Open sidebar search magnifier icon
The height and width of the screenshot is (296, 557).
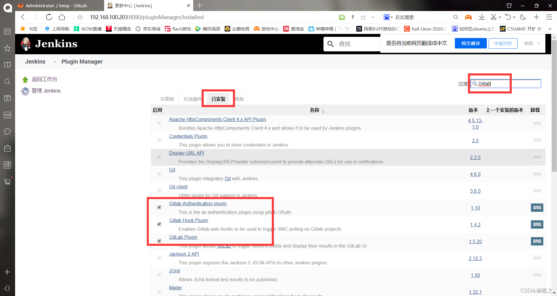8,82
